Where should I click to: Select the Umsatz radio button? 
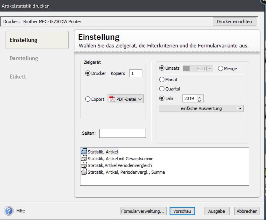[x=162, y=68]
